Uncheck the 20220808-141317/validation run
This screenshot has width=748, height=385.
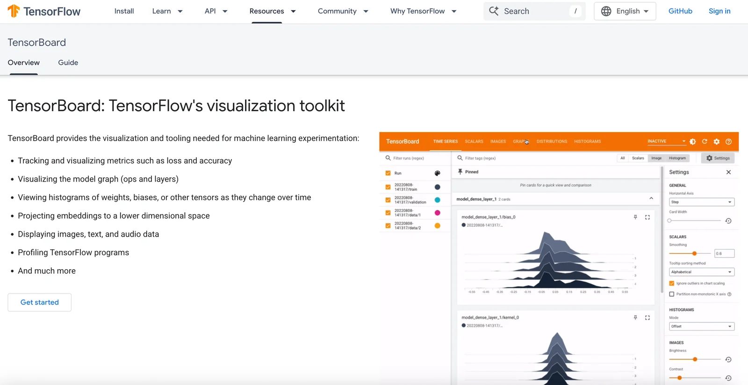[388, 200]
